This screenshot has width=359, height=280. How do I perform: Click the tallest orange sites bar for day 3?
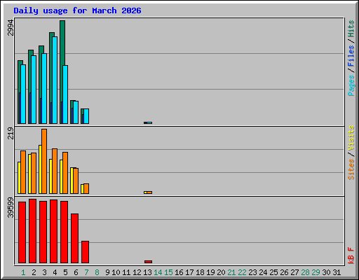[44, 161]
